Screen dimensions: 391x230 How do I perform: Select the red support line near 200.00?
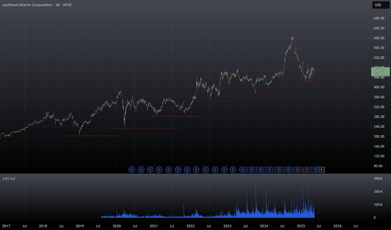pos(92,136)
